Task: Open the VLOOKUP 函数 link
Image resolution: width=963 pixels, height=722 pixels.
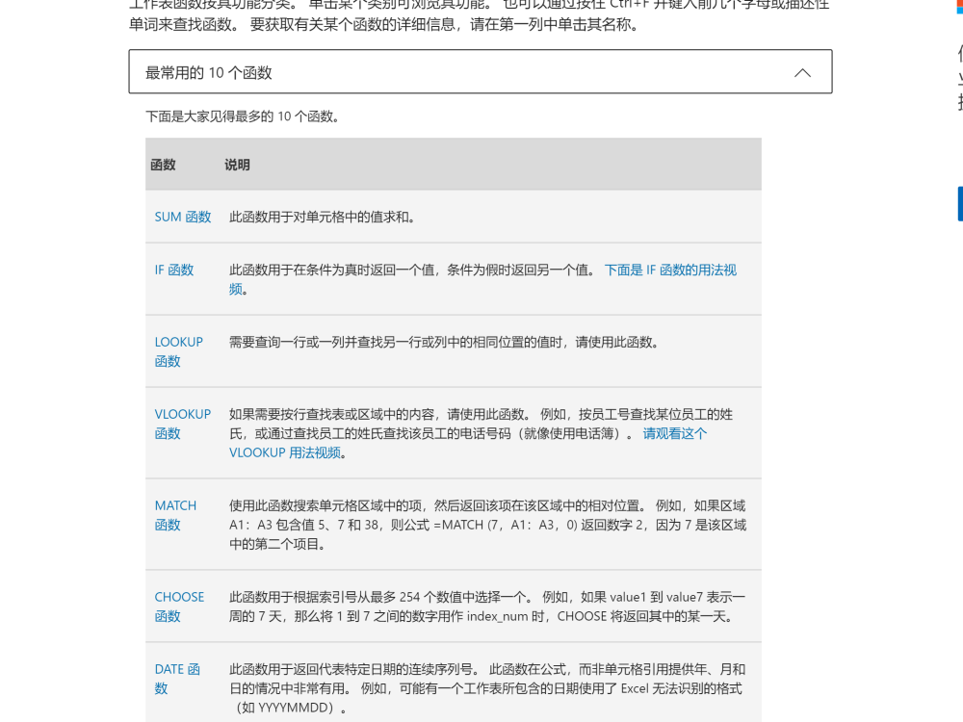Action: 182,424
